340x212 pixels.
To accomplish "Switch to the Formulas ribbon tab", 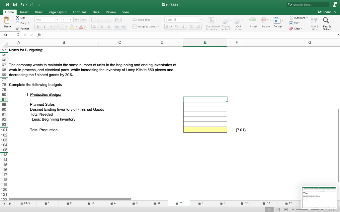I will tap(80, 12).
